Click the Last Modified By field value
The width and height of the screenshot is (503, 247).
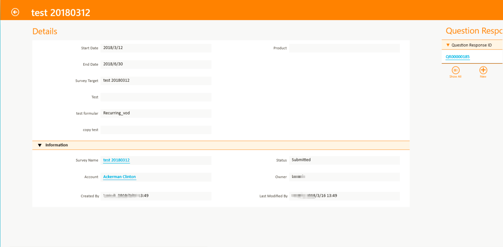(344, 196)
